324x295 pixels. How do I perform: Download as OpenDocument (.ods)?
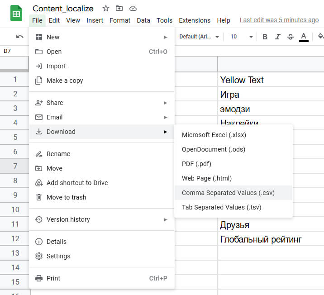[x=233, y=149]
